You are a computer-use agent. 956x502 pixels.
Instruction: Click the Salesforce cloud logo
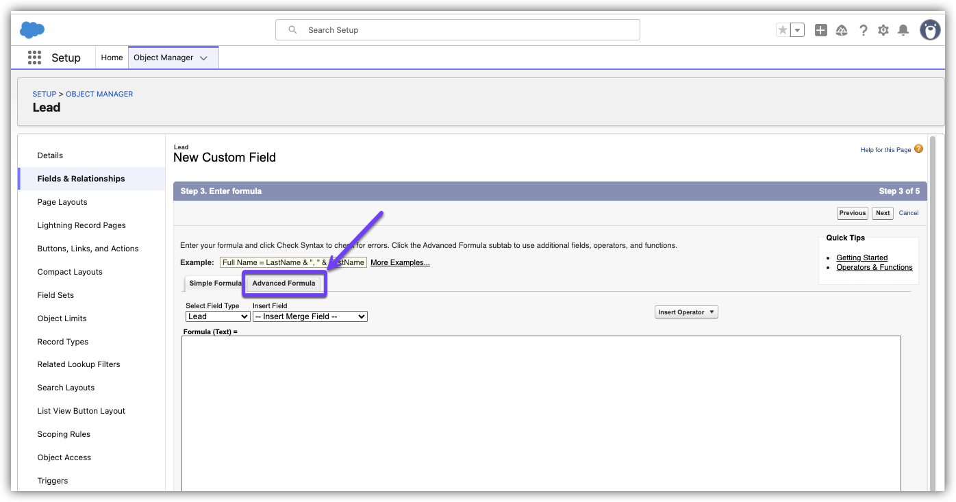click(32, 30)
